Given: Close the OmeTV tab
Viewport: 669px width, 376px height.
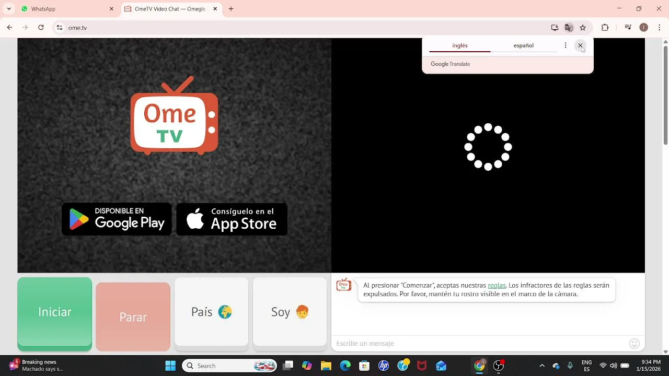Looking at the screenshot, I should [215, 9].
